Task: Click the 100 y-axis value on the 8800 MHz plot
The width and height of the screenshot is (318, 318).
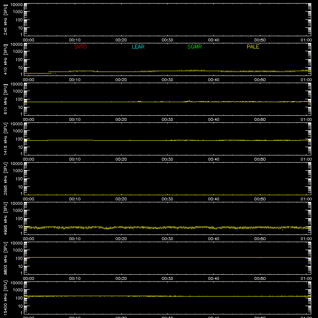Action: tap(19, 258)
